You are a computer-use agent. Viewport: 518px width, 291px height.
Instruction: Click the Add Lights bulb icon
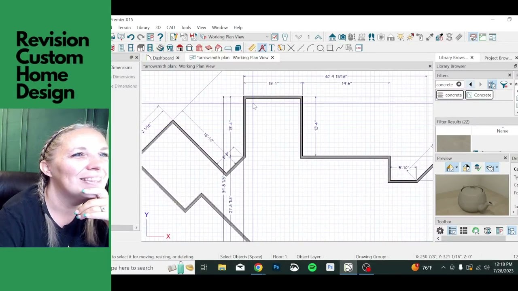pyautogui.click(x=401, y=37)
